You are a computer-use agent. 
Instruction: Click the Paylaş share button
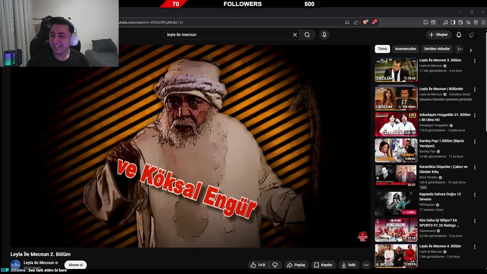296,265
